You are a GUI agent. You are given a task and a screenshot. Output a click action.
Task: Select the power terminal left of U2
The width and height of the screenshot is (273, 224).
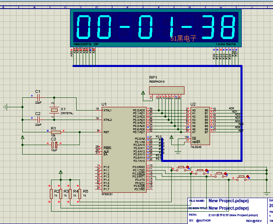[171, 137]
